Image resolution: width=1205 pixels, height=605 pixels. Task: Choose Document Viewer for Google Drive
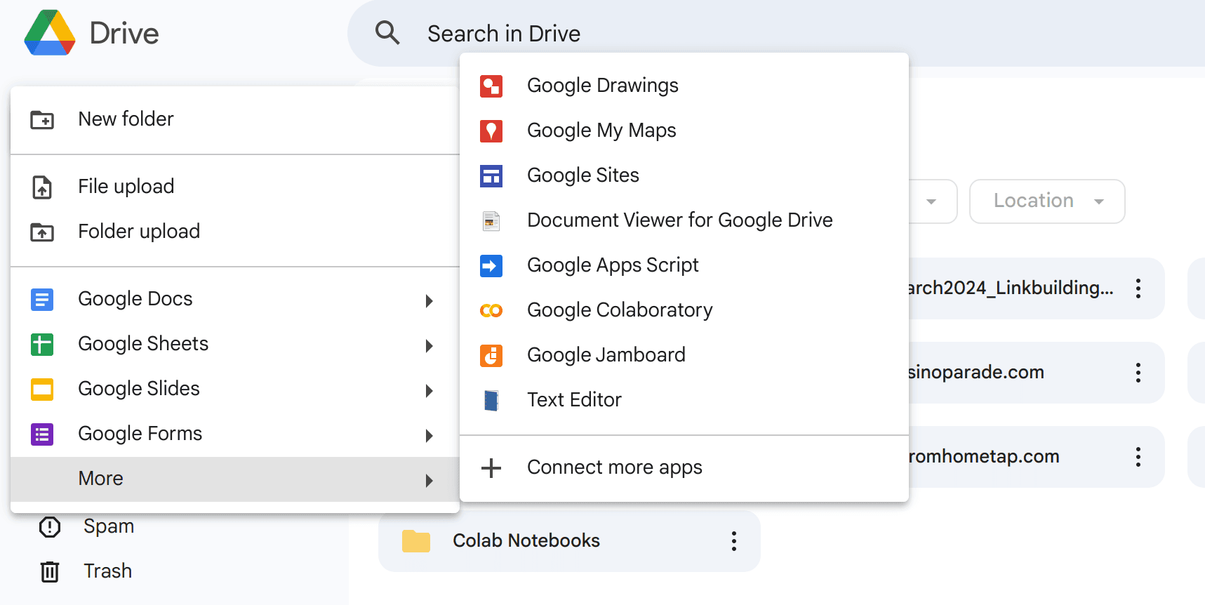point(684,221)
